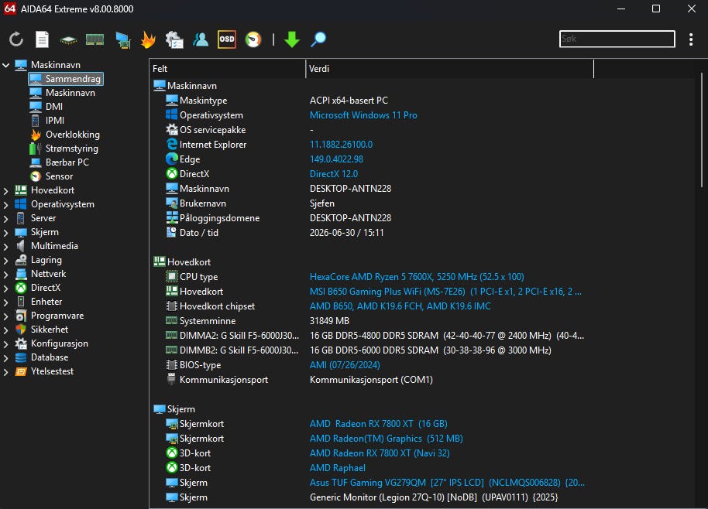
Task: Open the gear preferences toolbar icon
Action: point(174,39)
